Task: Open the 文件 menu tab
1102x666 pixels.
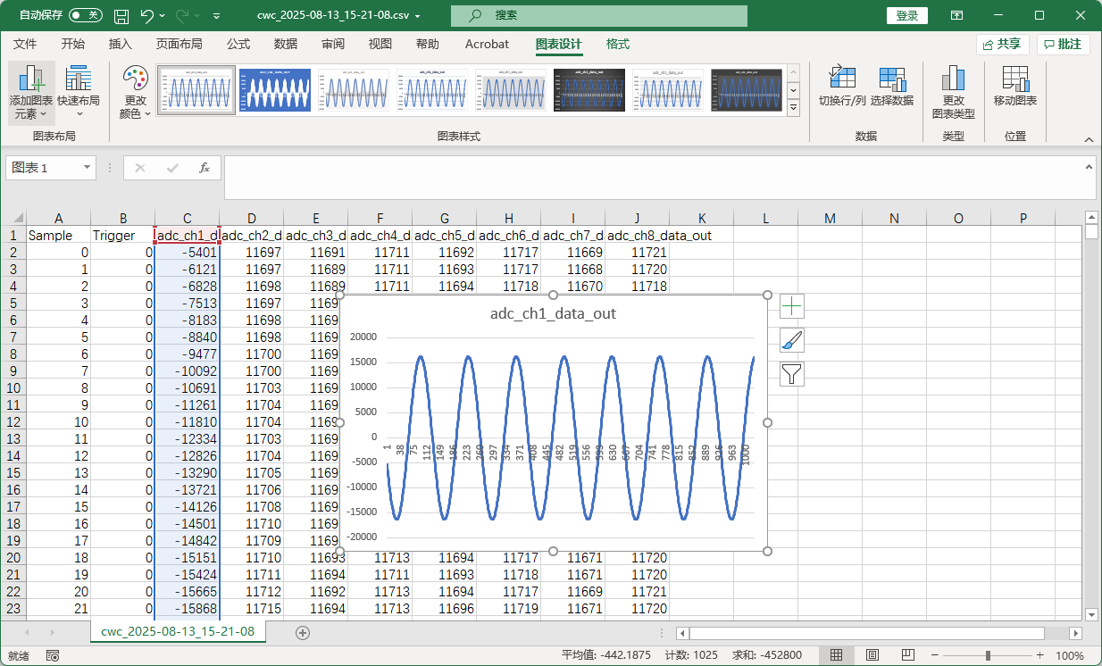Action: click(25, 44)
